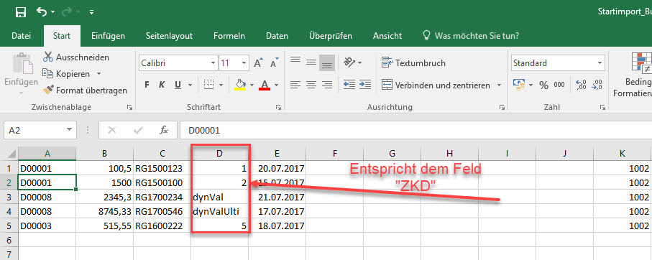The width and height of the screenshot is (652, 260).
Task: Open the Formeln tab
Action: pyautogui.click(x=229, y=36)
